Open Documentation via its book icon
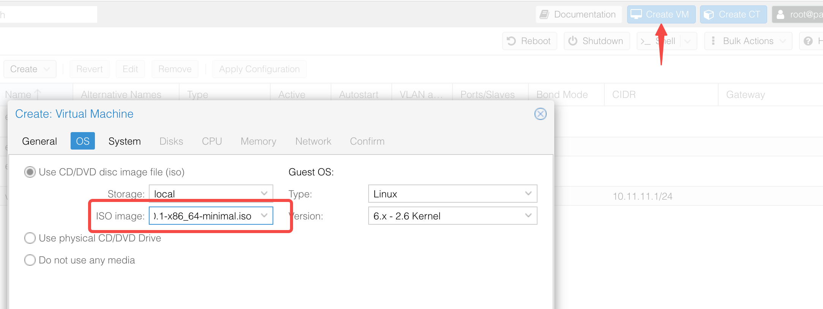The height and width of the screenshot is (309, 823). coord(544,14)
